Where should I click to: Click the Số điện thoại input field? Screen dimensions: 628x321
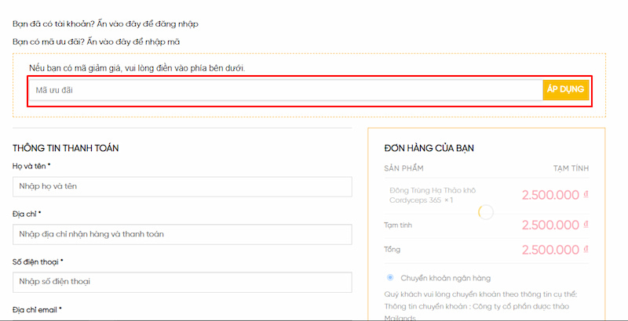coord(182,282)
